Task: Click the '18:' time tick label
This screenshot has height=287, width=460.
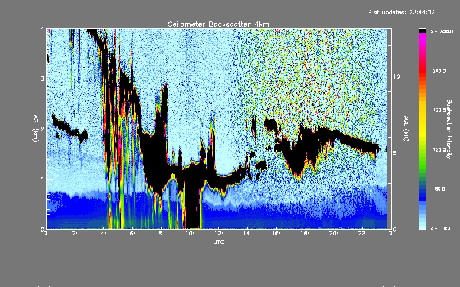Action: pos(305,234)
